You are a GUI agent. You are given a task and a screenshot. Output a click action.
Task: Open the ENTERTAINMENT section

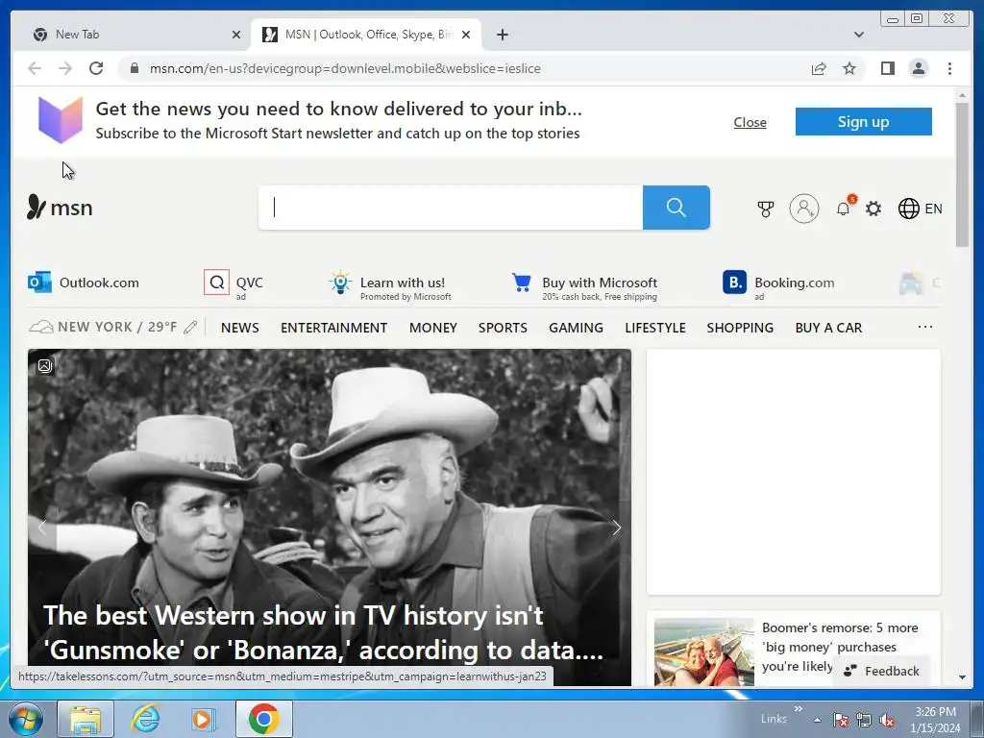click(x=333, y=328)
